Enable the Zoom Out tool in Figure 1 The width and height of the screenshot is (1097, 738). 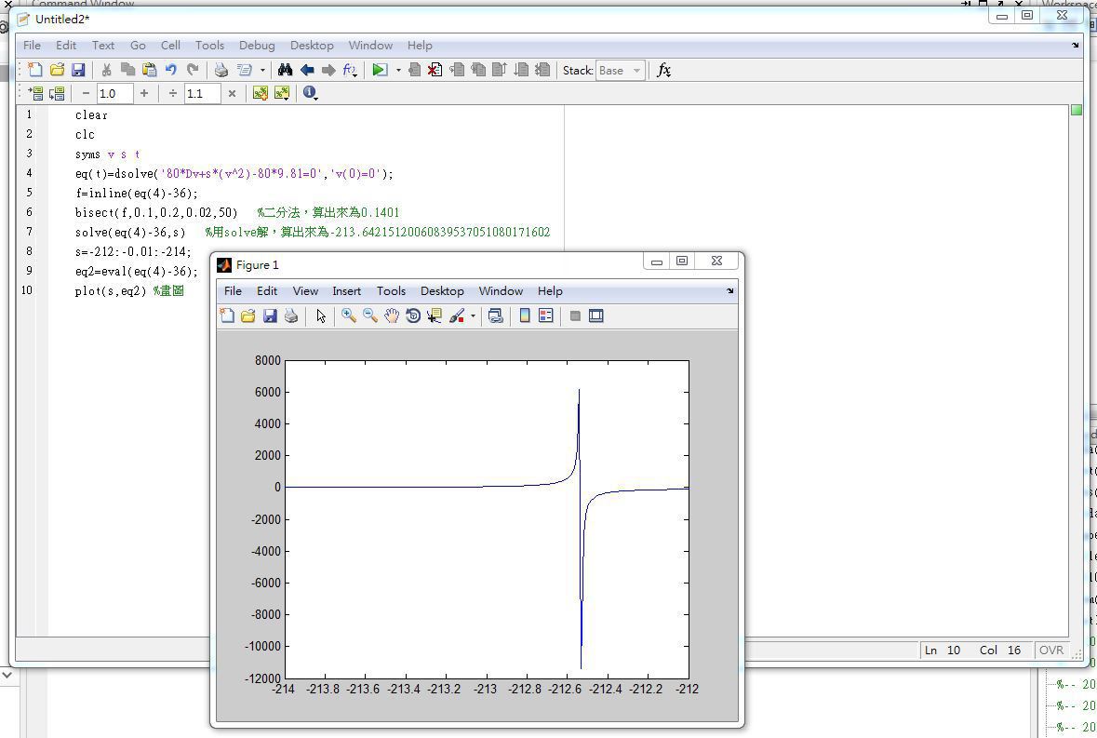tap(370, 316)
